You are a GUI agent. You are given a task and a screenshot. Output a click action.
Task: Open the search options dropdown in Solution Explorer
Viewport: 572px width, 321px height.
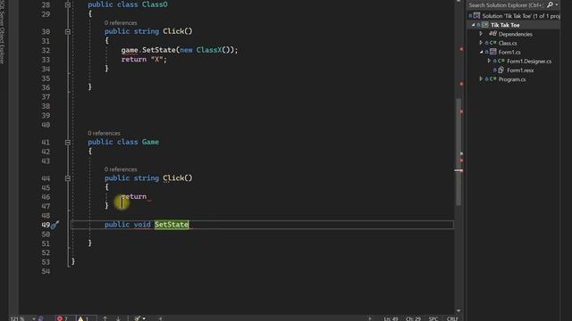click(557, 4)
